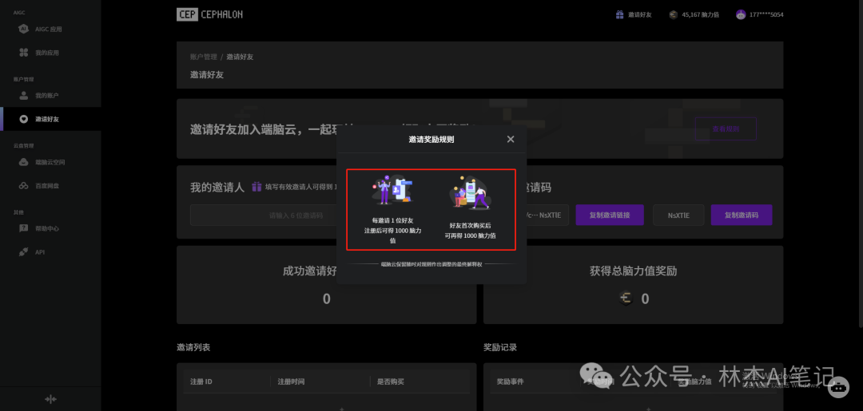Click the user avatar icon

pyautogui.click(x=741, y=15)
